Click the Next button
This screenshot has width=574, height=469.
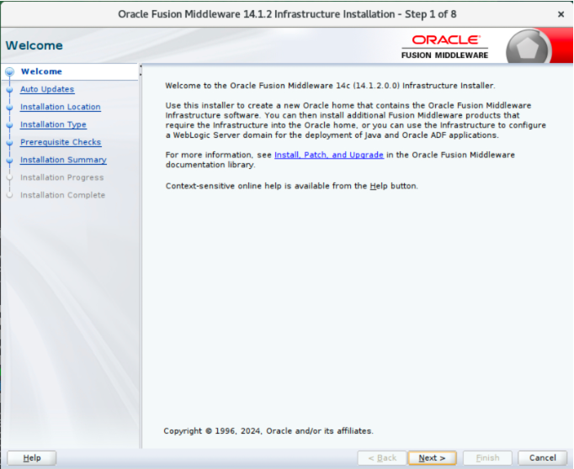click(432, 458)
